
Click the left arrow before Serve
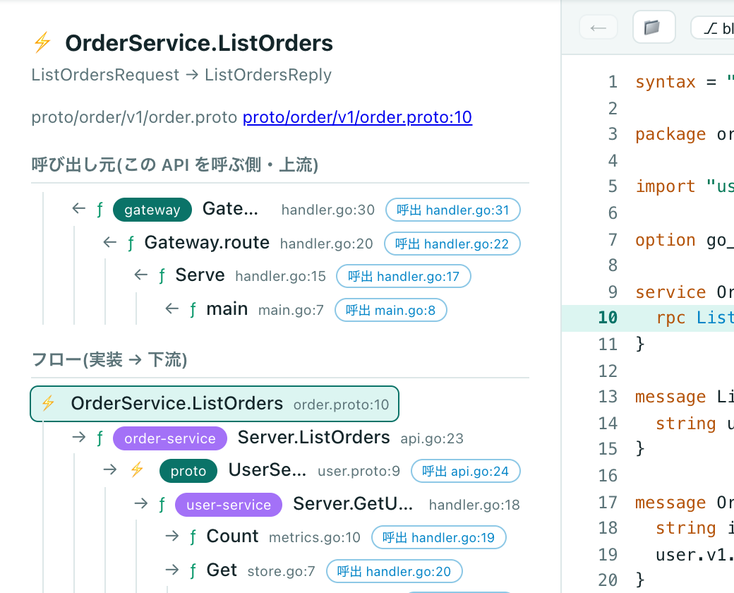(141, 275)
